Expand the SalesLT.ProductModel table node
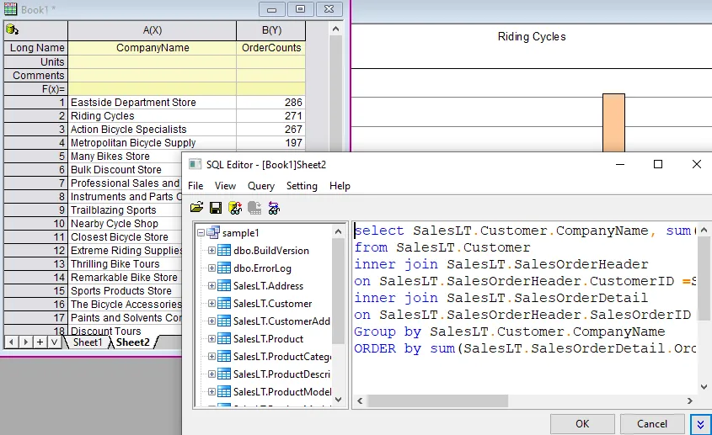 (211, 391)
